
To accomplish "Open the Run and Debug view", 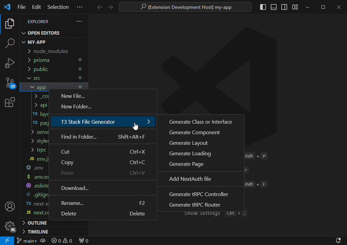I will pyautogui.click(x=10, y=63).
